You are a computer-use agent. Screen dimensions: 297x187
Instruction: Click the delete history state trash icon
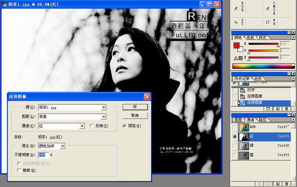coord(287,108)
